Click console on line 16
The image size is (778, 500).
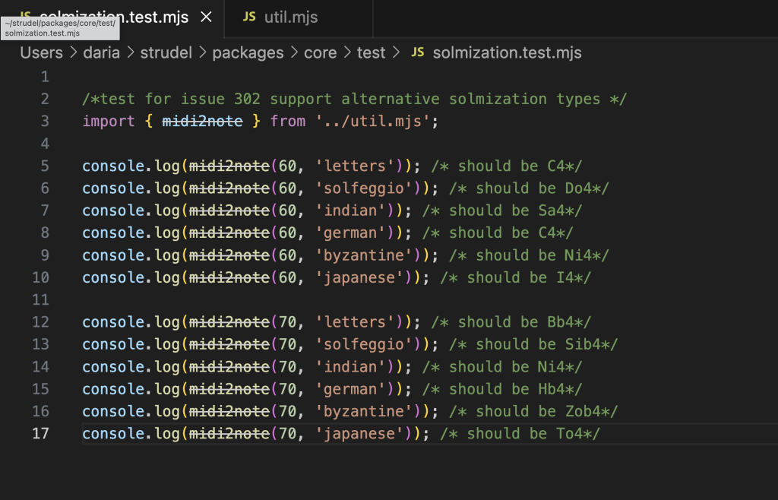(x=113, y=411)
